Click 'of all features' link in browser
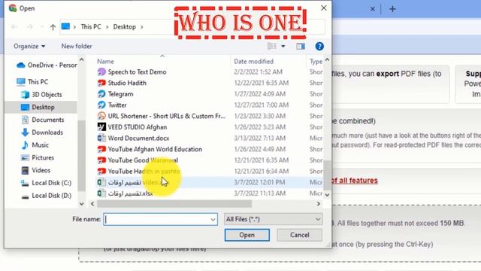 354,181
